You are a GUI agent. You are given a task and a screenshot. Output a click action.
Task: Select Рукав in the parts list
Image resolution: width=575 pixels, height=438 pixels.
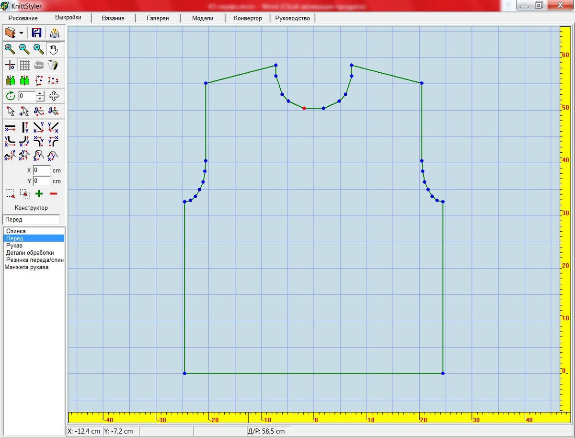tap(34, 246)
